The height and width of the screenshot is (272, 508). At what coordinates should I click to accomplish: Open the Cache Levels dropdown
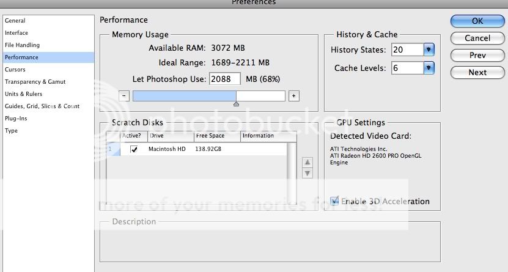click(429, 68)
